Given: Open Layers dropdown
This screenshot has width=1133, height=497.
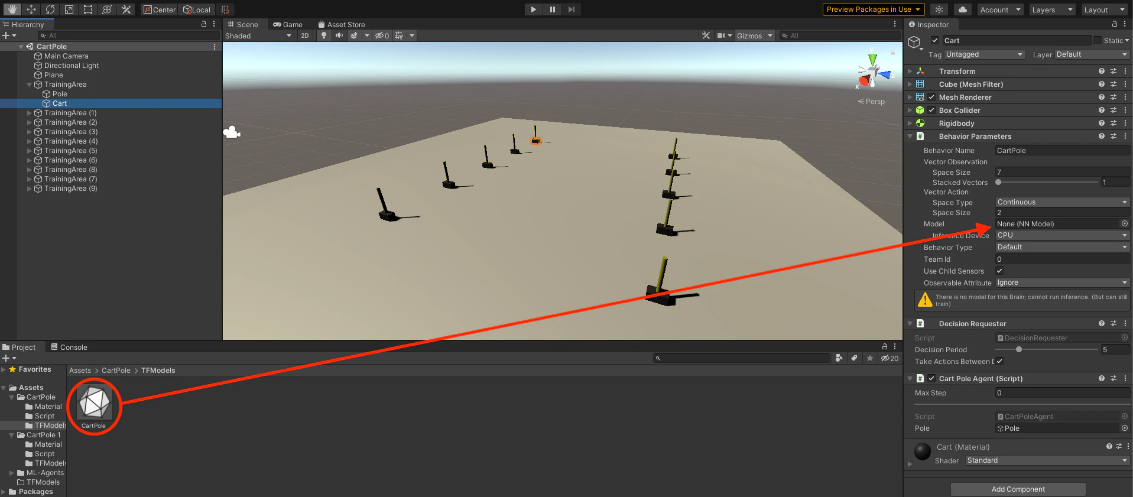Looking at the screenshot, I should tap(1052, 9).
